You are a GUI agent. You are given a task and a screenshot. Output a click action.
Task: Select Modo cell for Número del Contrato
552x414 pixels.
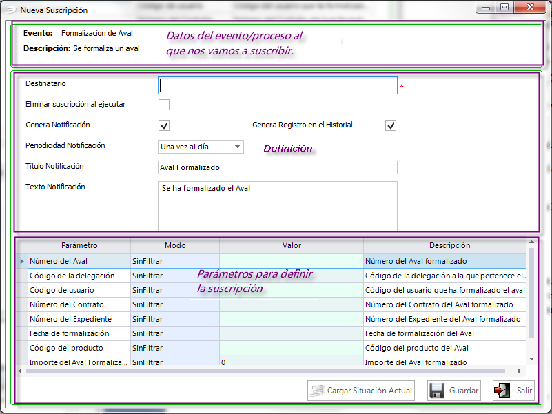click(174, 304)
